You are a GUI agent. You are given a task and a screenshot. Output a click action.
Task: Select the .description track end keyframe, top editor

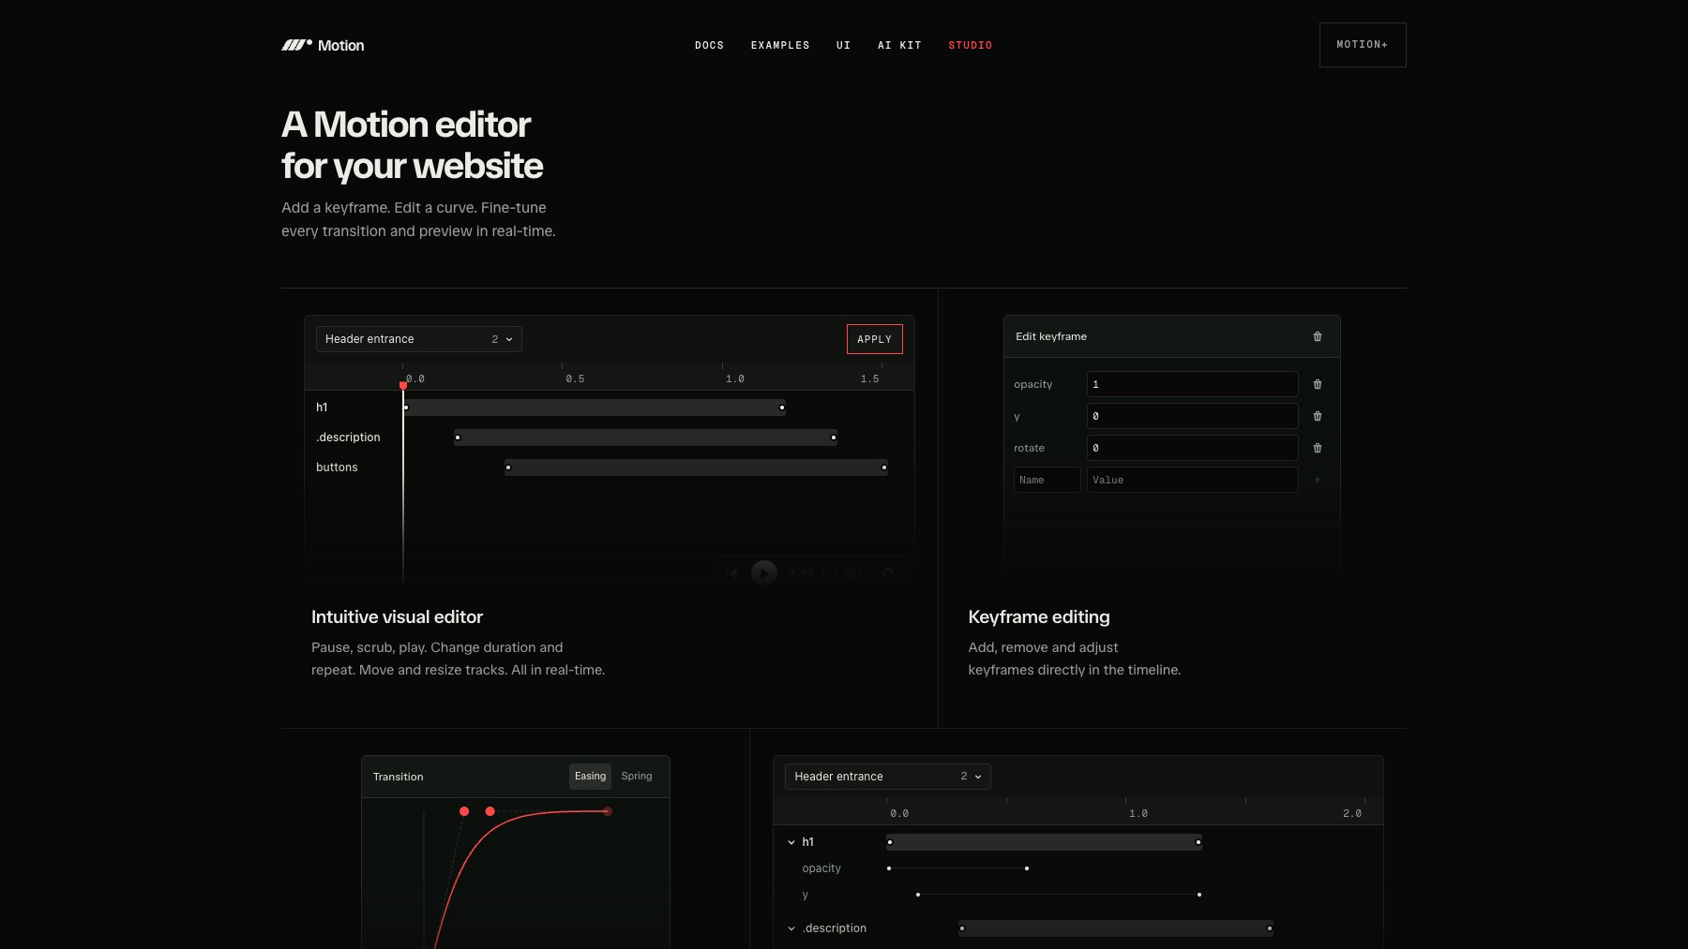point(834,437)
